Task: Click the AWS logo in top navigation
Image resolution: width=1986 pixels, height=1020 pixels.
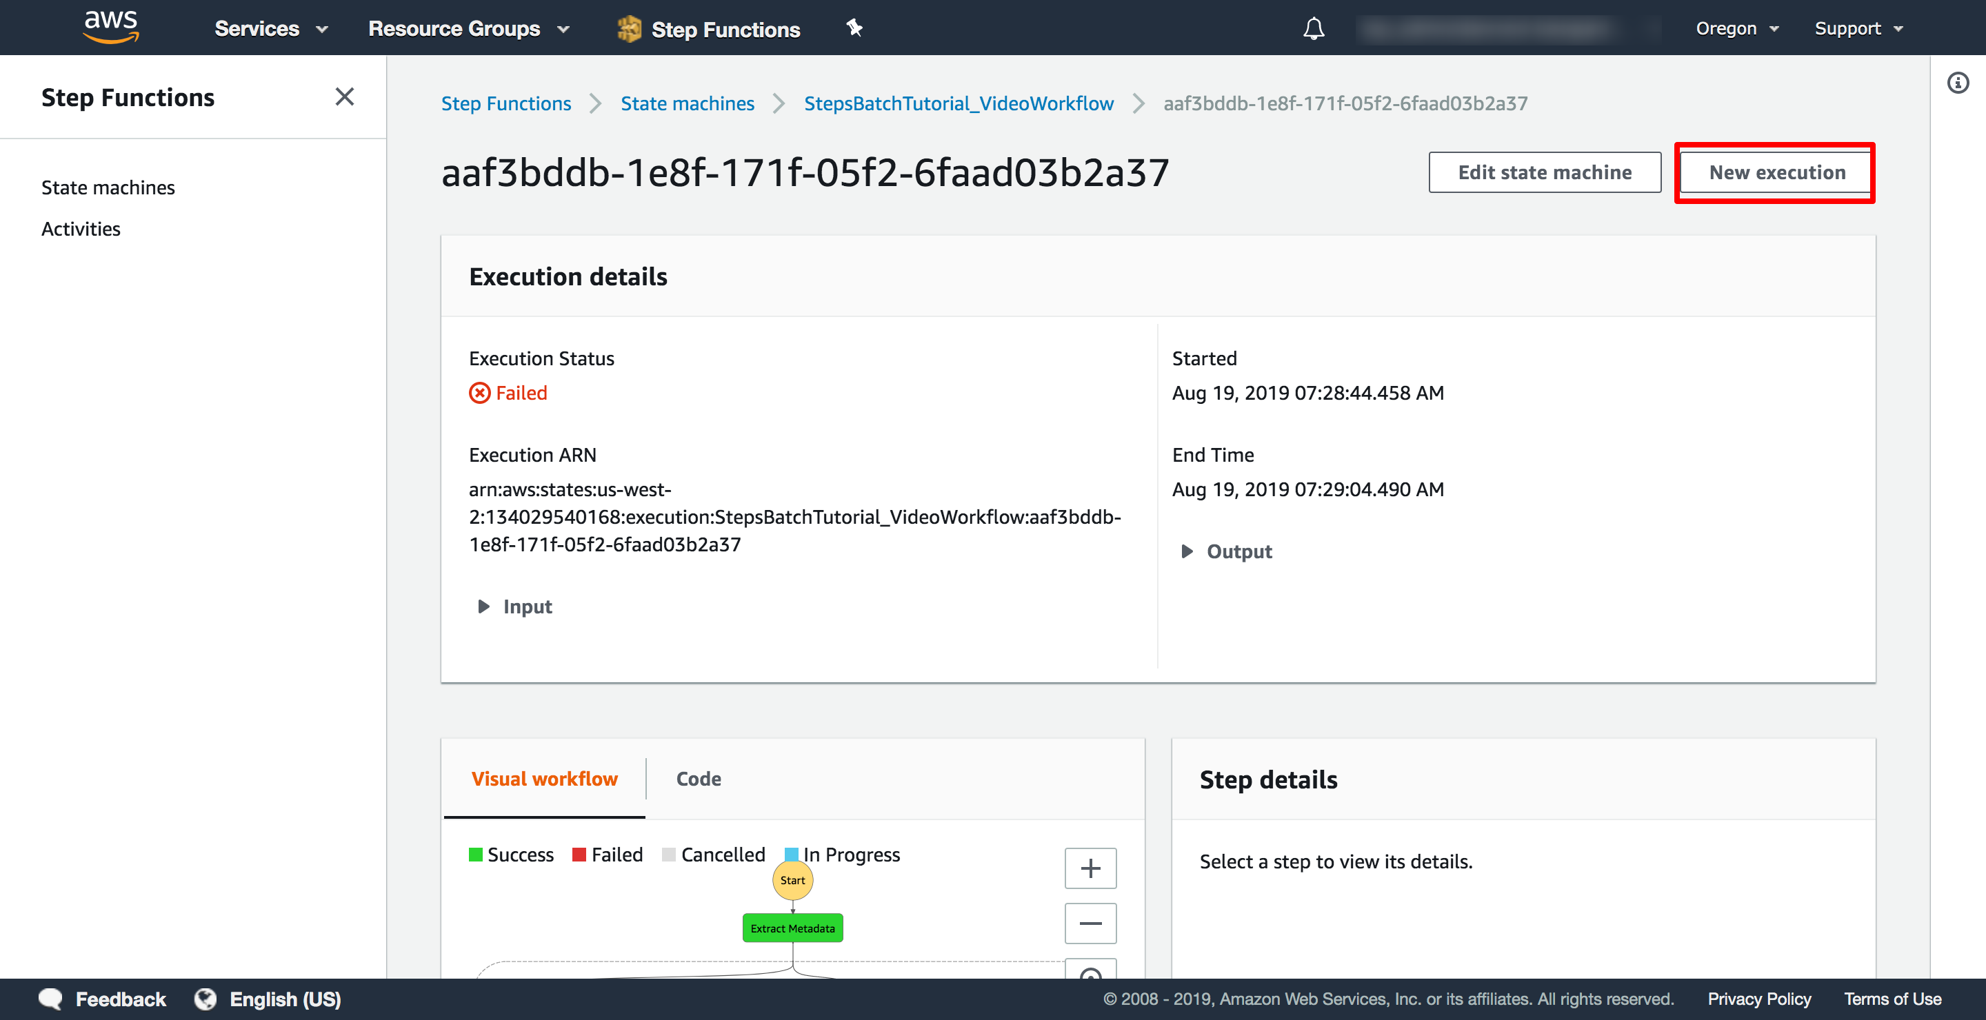Action: (110, 28)
